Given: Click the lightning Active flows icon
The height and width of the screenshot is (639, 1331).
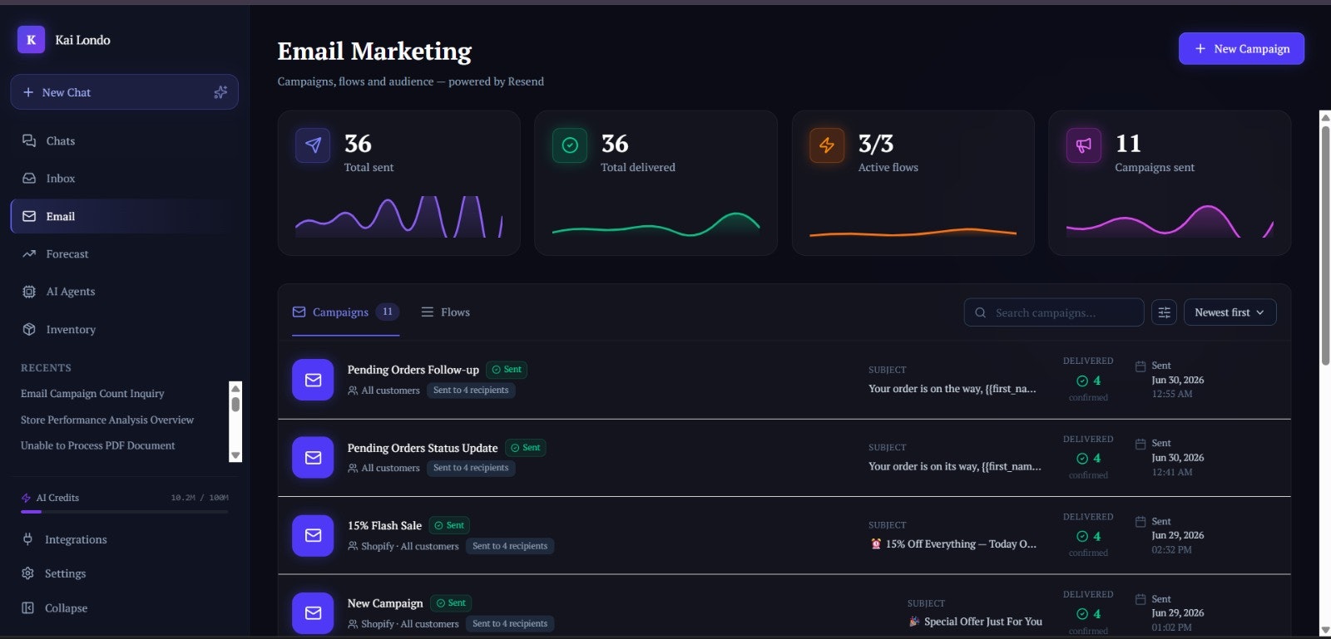Looking at the screenshot, I should [x=827, y=145].
